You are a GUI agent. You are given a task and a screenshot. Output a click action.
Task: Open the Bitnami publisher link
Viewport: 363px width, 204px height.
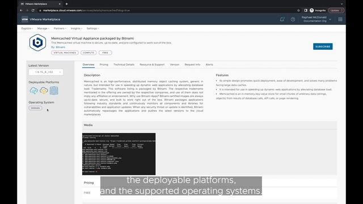point(61,47)
